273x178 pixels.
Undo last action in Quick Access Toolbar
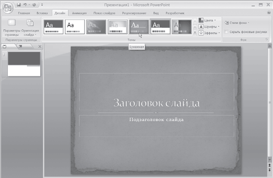(x=25, y=5)
